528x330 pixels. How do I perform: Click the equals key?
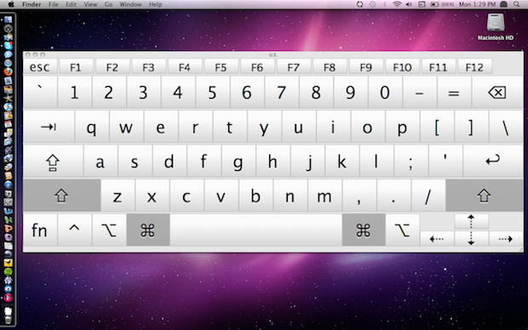tap(454, 92)
